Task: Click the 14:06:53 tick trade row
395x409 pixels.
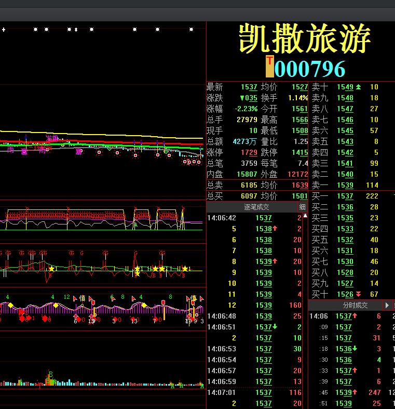Action: click(x=254, y=349)
